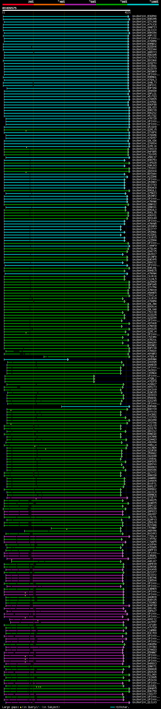Viewport: 161px width, 709px height.
Task: Click the UniRef100_A9V273 label
Action: click(x=144, y=387)
